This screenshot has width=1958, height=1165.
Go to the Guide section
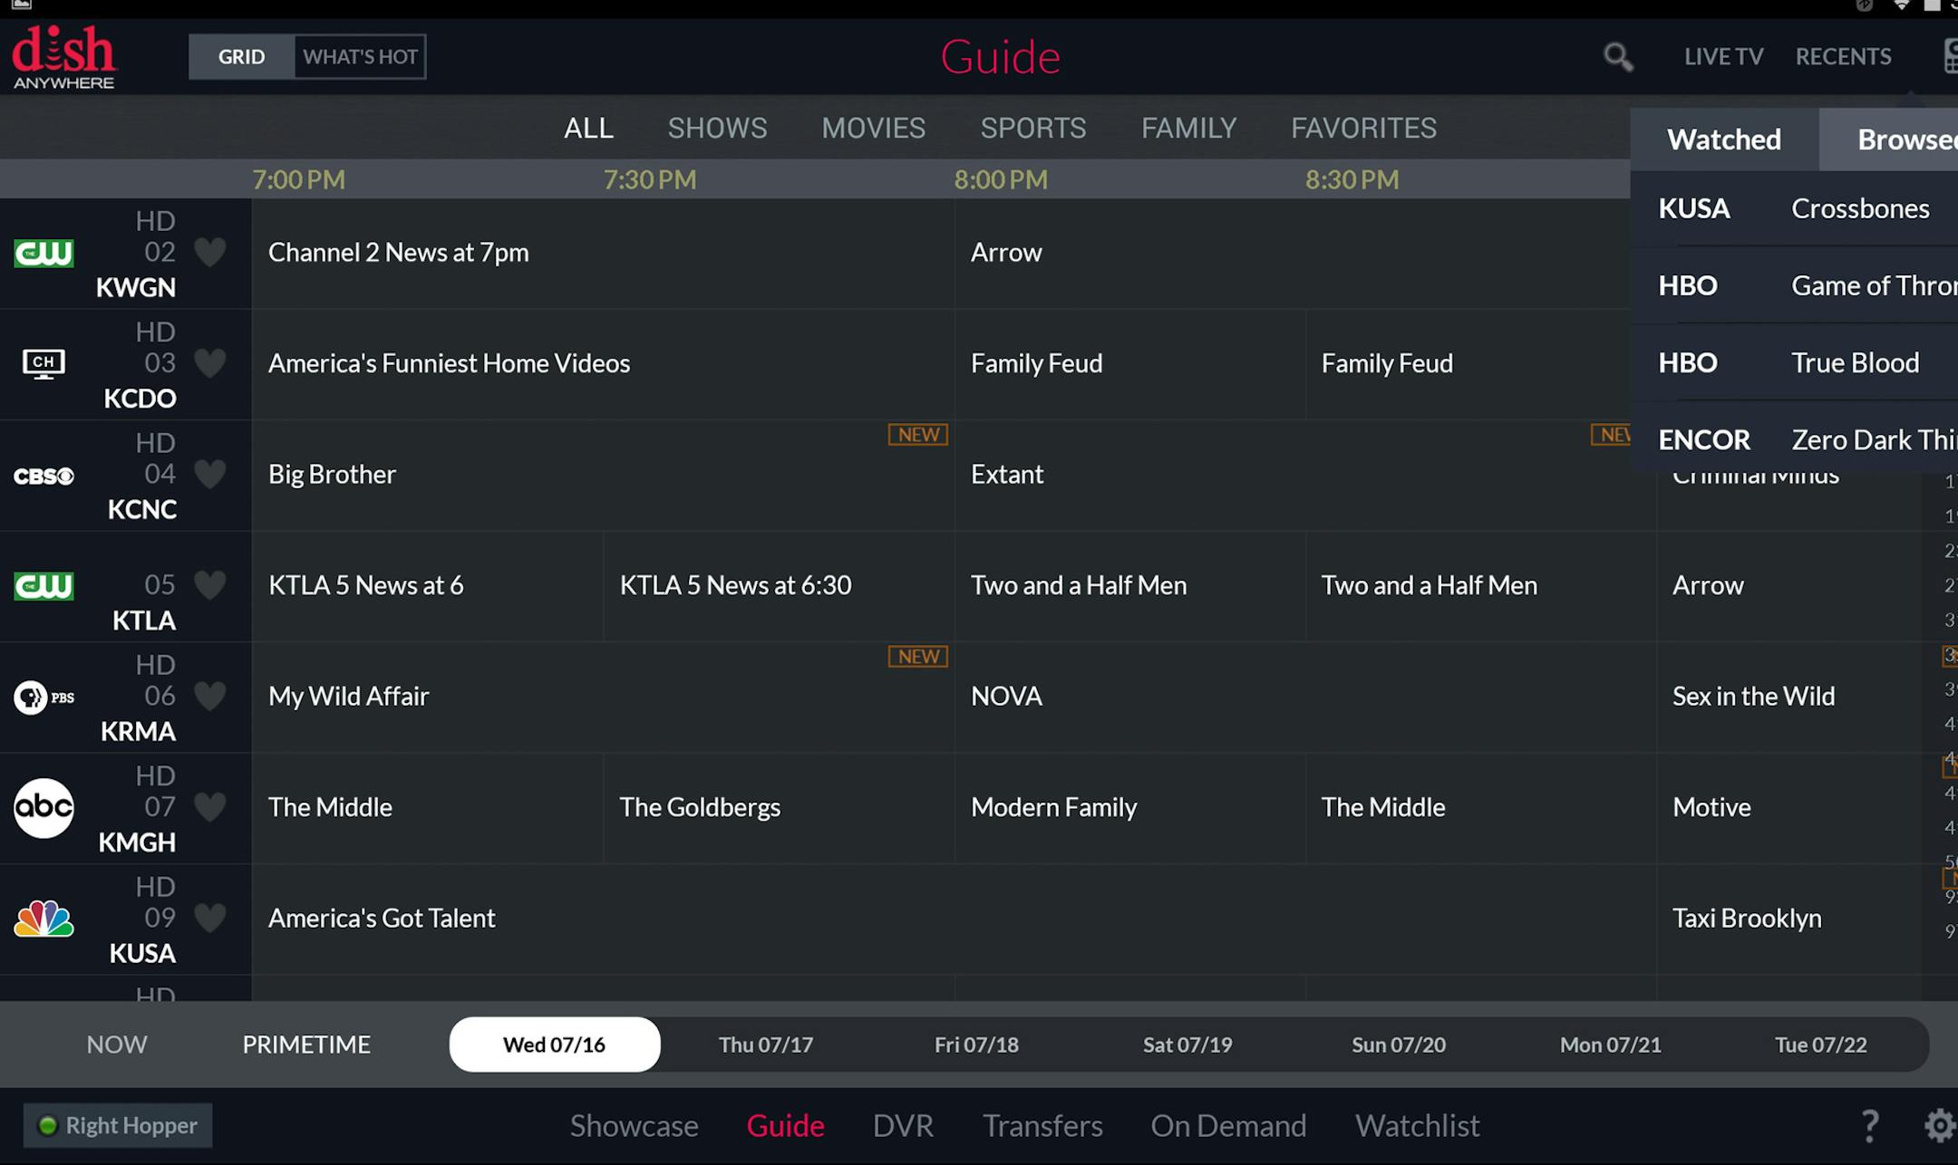[785, 1125]
